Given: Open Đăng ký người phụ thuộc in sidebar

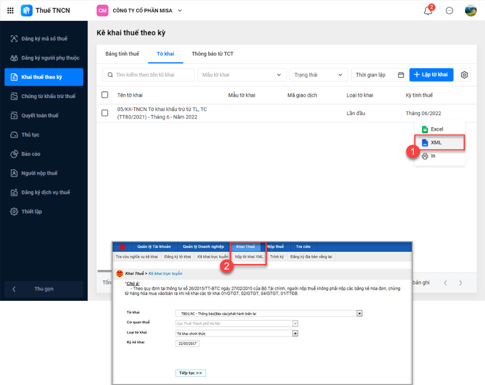Looking at the screenshot, I should (x=44, y=58).
